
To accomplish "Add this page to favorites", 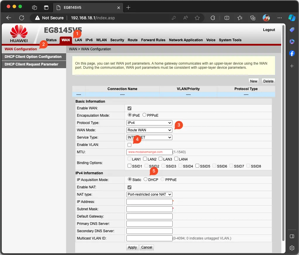I will (197, 18).
